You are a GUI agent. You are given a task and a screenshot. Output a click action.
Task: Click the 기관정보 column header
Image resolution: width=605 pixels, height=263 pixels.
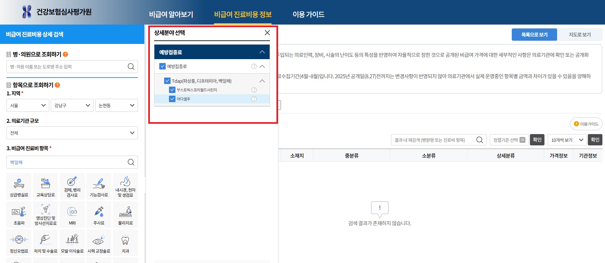point(588,156)
